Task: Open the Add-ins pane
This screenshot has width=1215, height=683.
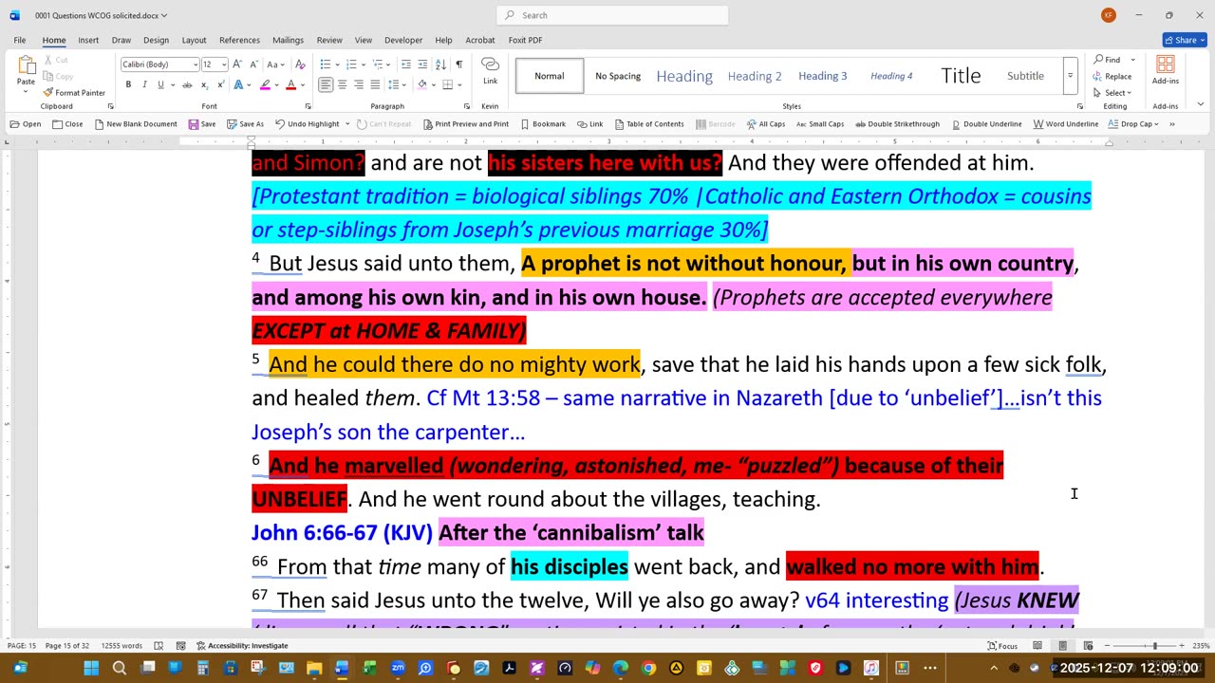Action: pos(1165,70)
